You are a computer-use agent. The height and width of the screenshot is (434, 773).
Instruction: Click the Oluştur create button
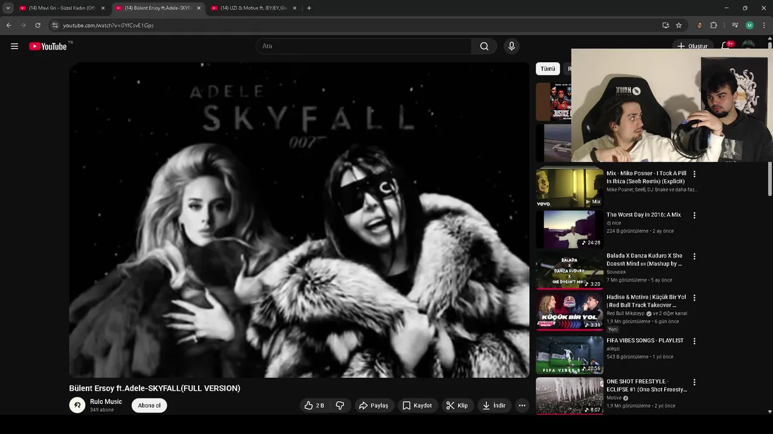click(x=692, y=46)
